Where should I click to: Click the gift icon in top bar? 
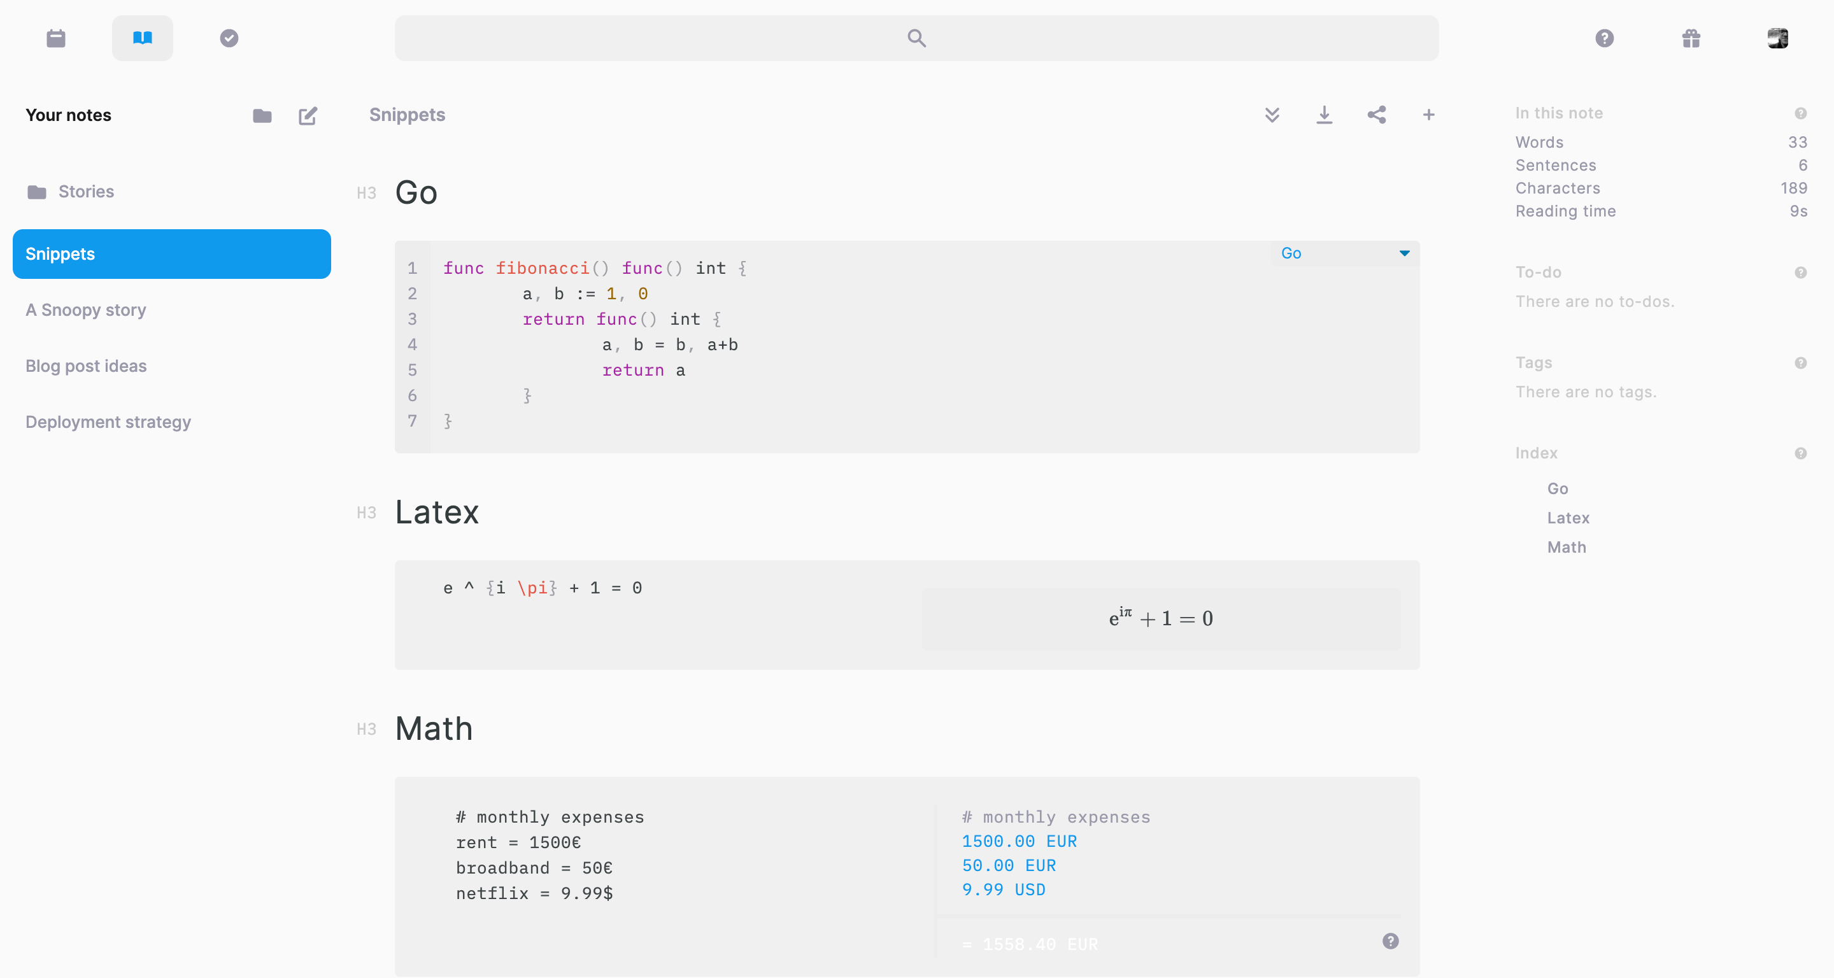[1691, 38]
